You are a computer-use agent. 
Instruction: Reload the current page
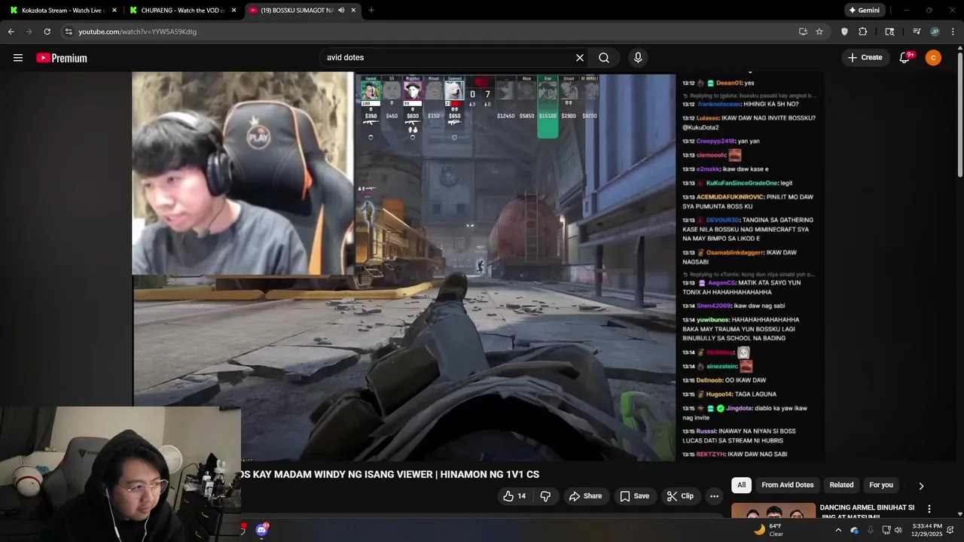point(47,32)
